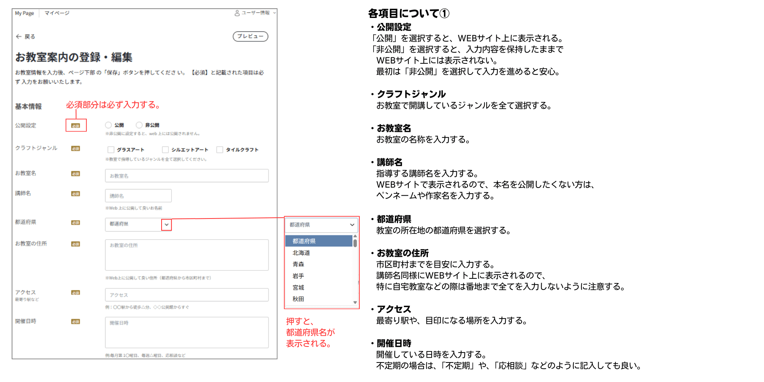
Task: Expand the 都道府県 dropdown in the form
Action: tap(166, 225)
